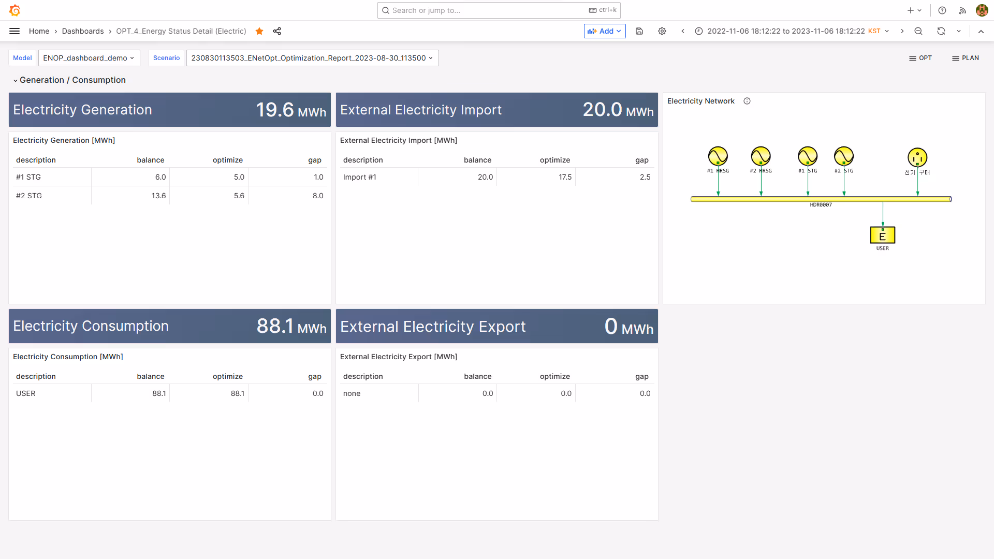The height and width of the screenshot is (559, 994).
Task: Select the electricity purchase socket symbol
Action: [917, 157]
